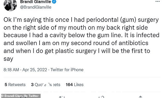164x98 pixels.
Task: Click the Apr 25, 2022 date
Action: [x=35, y=70]
